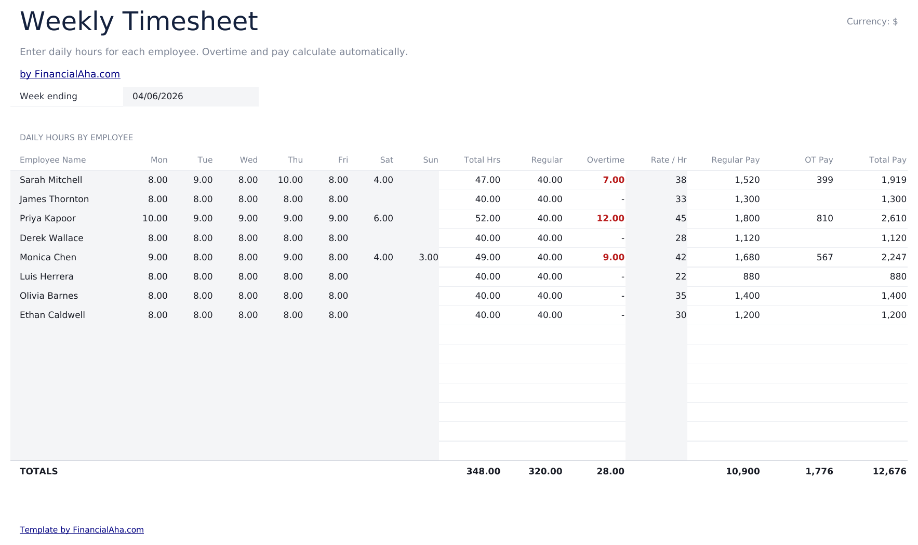Select the total regular hours 320.00

click(x=545, y=471)
